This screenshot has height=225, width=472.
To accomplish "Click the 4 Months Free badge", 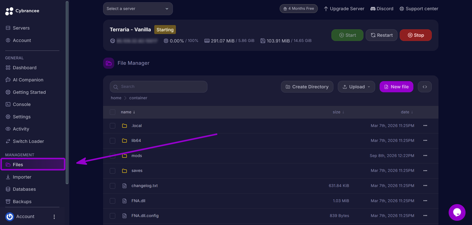I will [x=299, y=8].
